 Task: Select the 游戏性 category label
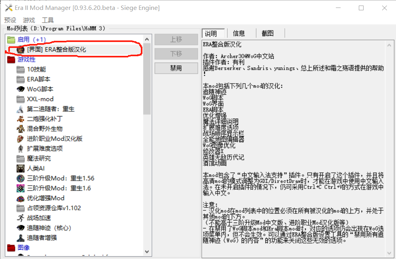click(27, 59)
